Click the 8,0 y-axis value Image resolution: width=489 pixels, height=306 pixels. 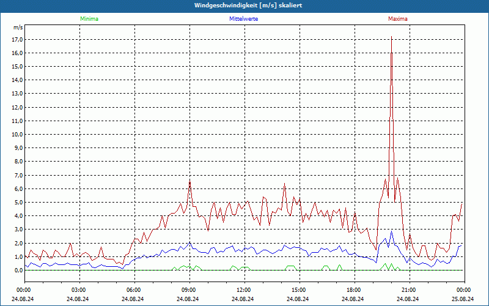tap(19, 162)
